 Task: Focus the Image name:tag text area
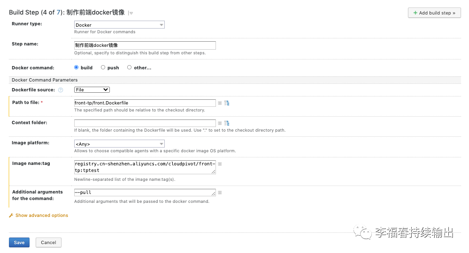pos(145,167)
